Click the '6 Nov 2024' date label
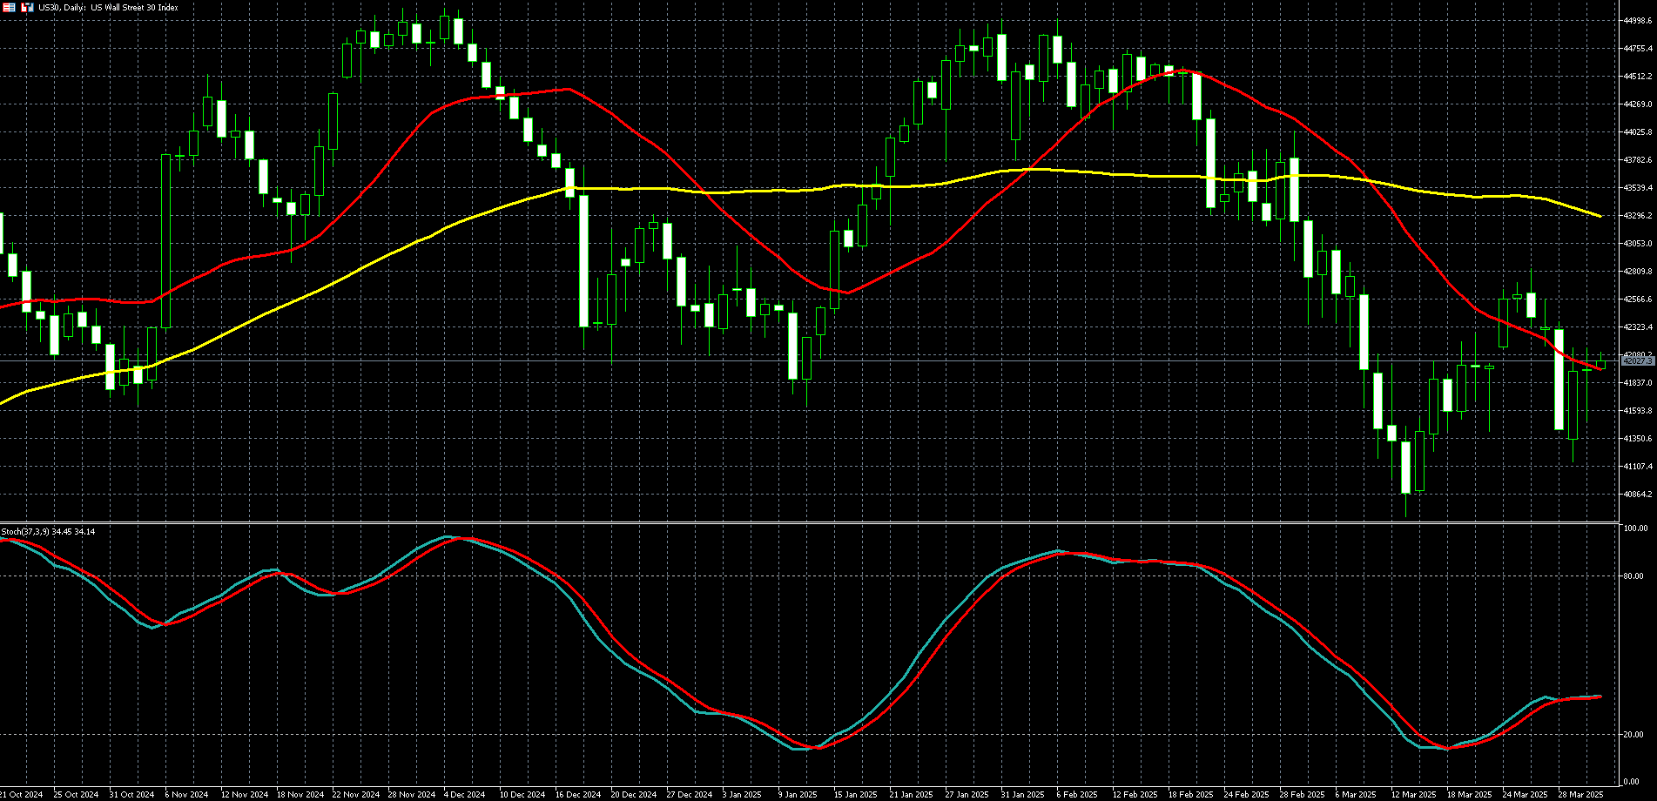This screenshot has width=1657, height=801. coord(186,795)
